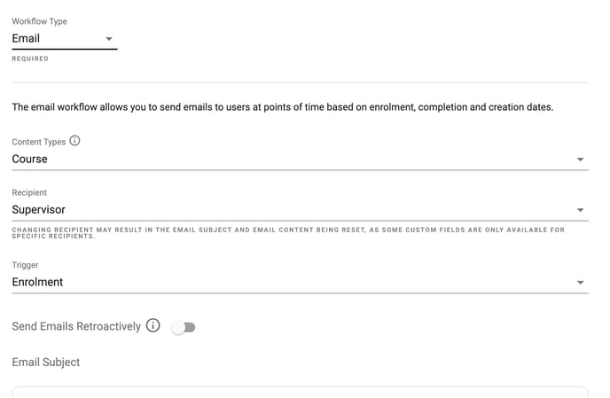This screenshot has width=610, height=398.
Task: Toggle the Send Emails Retroactively switch
Action: 184,328
